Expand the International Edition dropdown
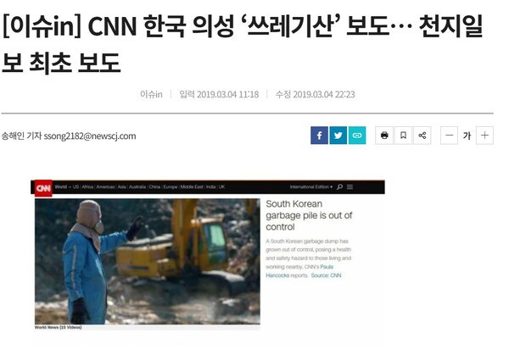The image size is (509, 349). (311, 187)
